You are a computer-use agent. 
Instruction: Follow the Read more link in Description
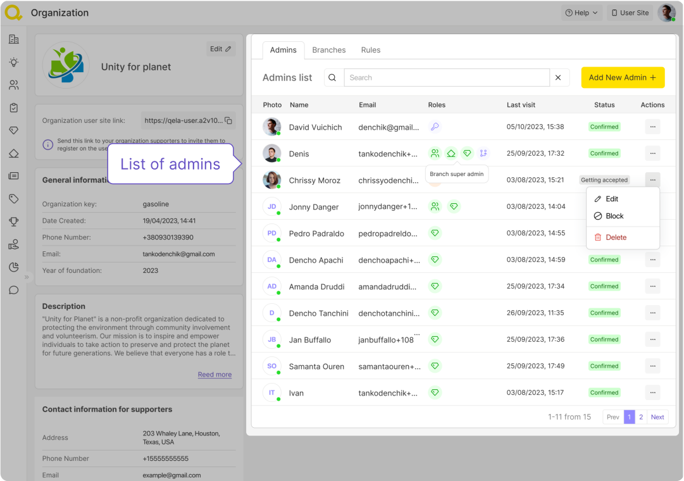215,375
